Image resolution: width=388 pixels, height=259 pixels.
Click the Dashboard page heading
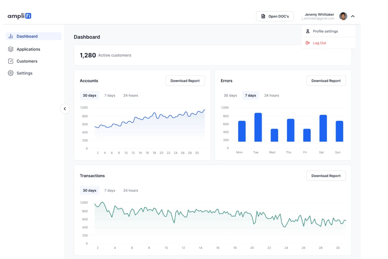[87, 37]
